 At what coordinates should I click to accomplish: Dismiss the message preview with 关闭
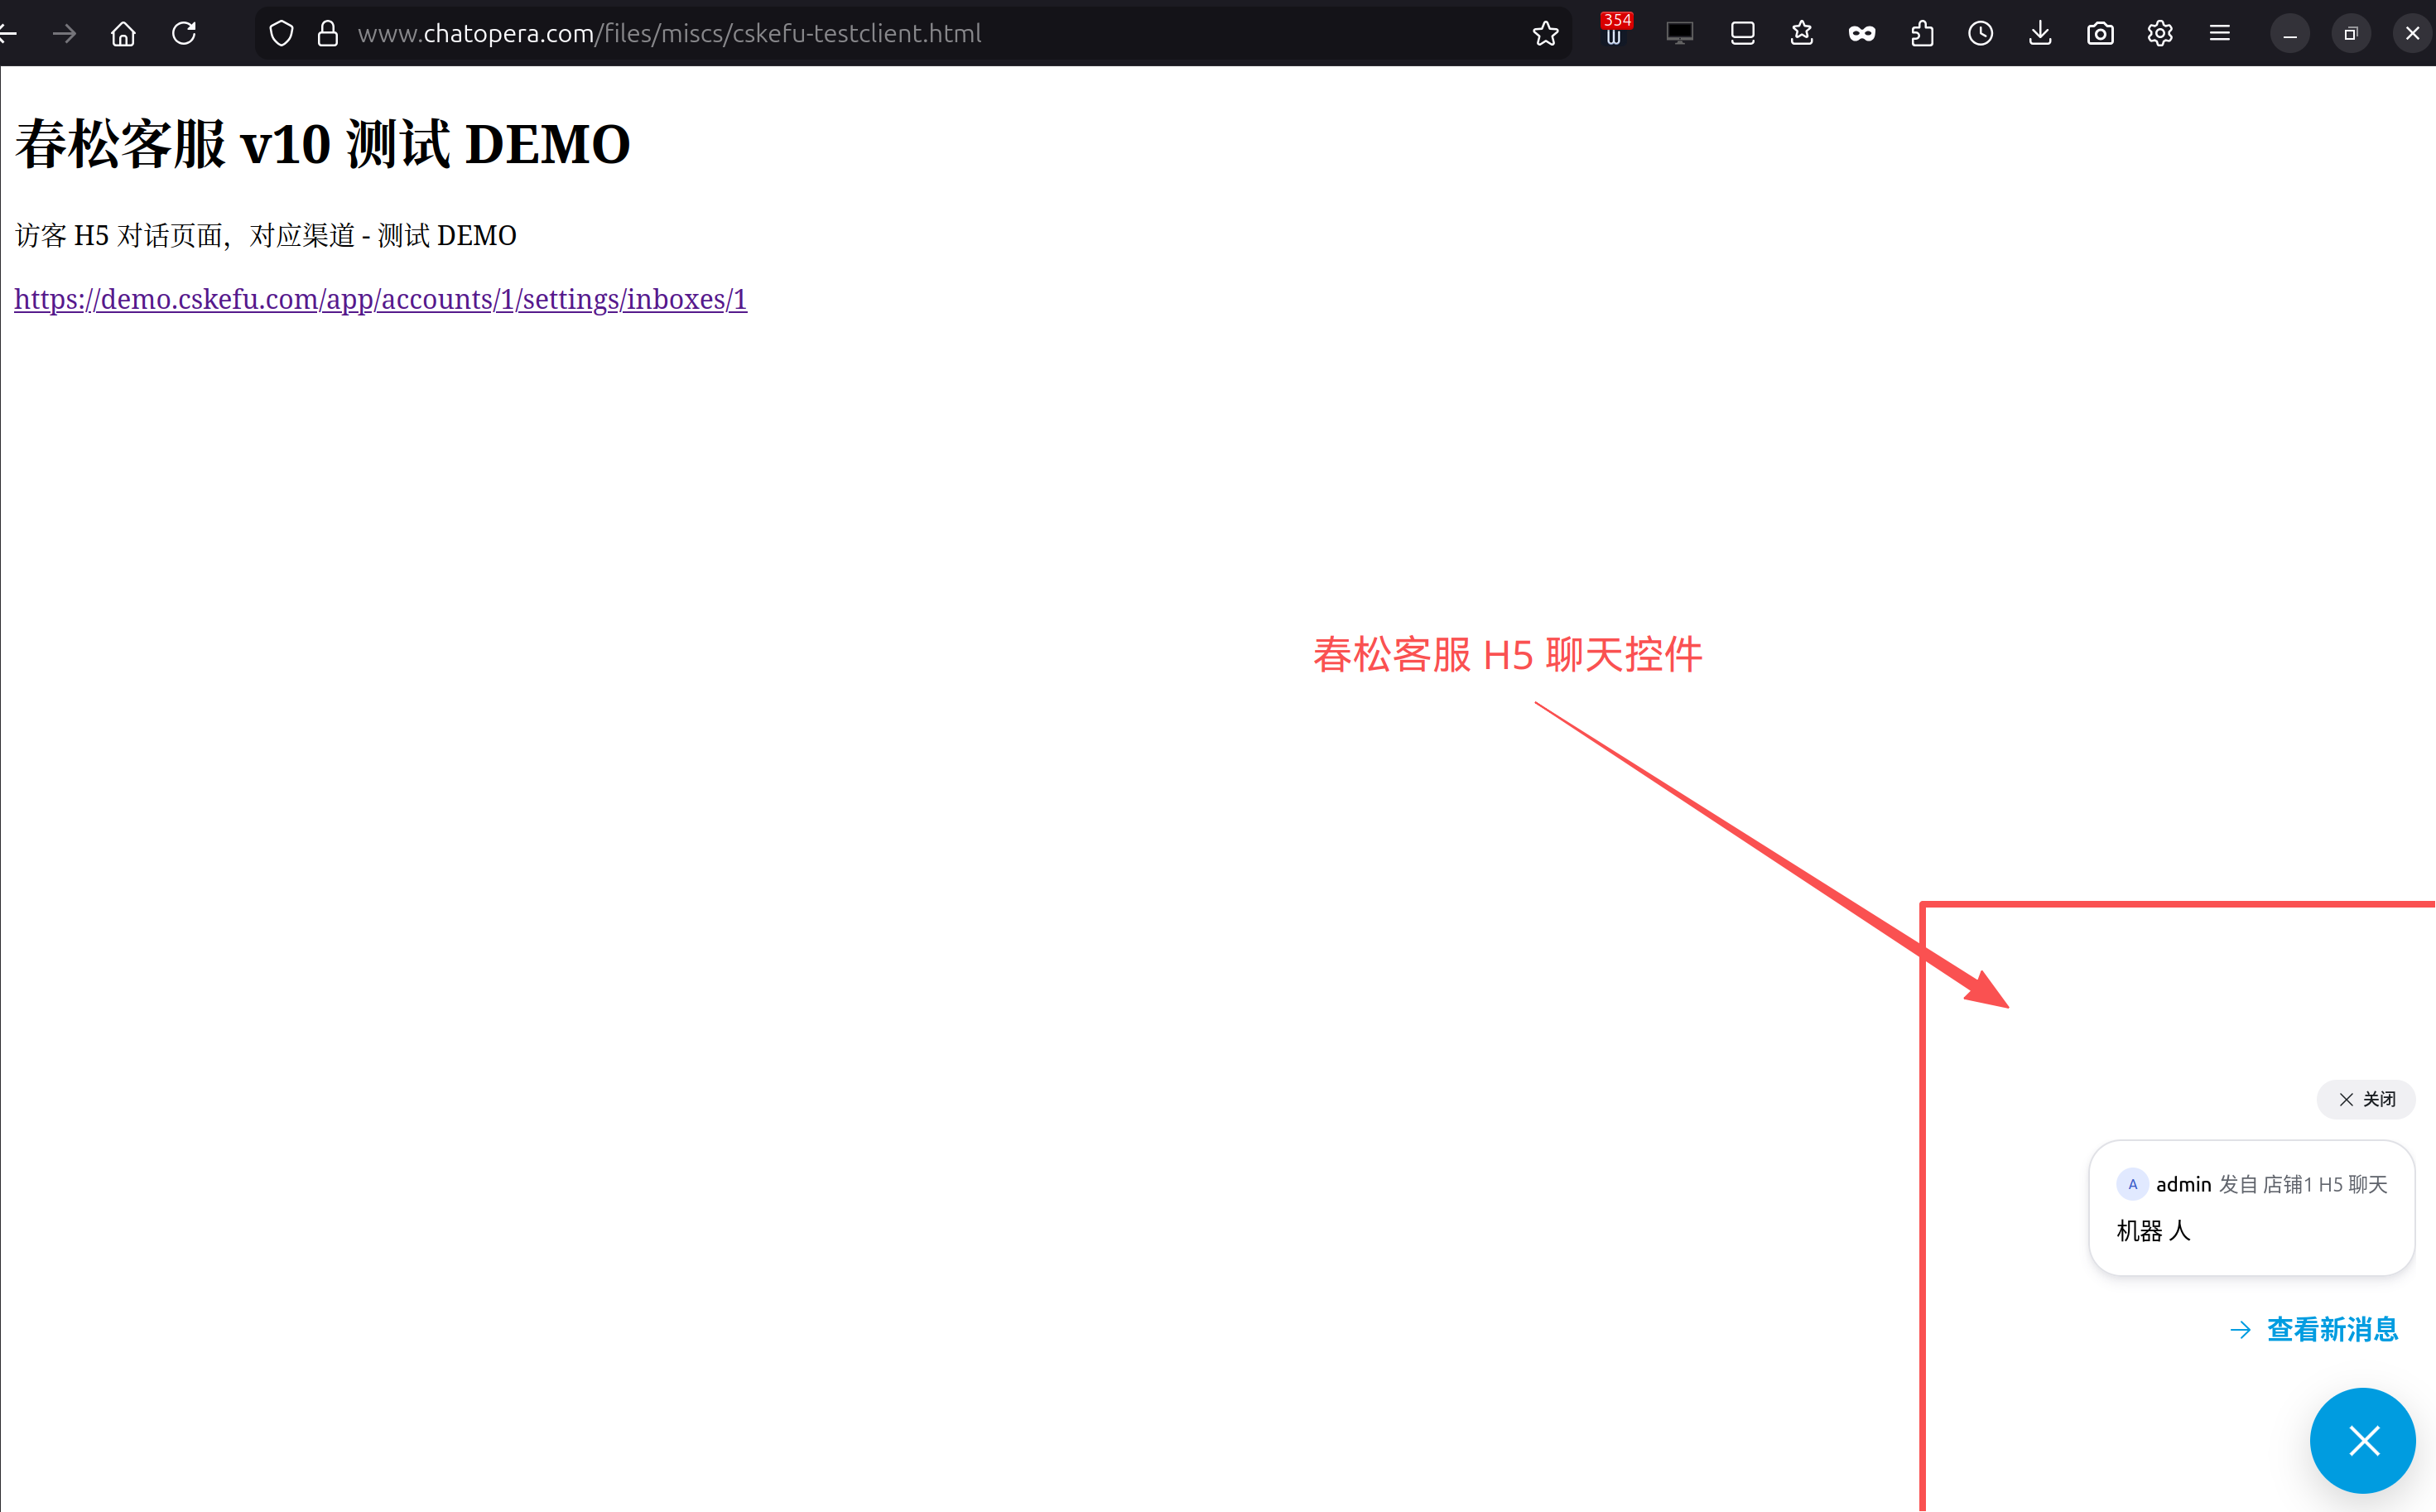pos(2366,1099)
